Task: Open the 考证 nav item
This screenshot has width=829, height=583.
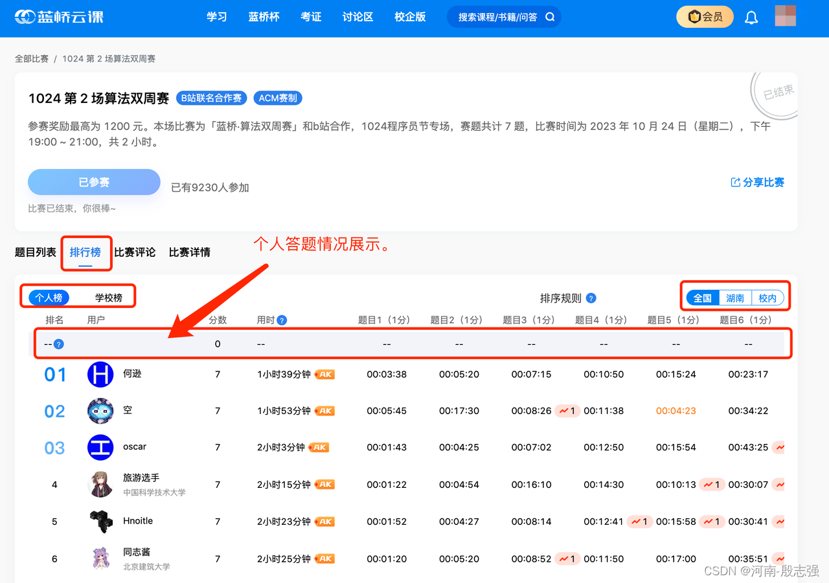Action: (311, 17)
